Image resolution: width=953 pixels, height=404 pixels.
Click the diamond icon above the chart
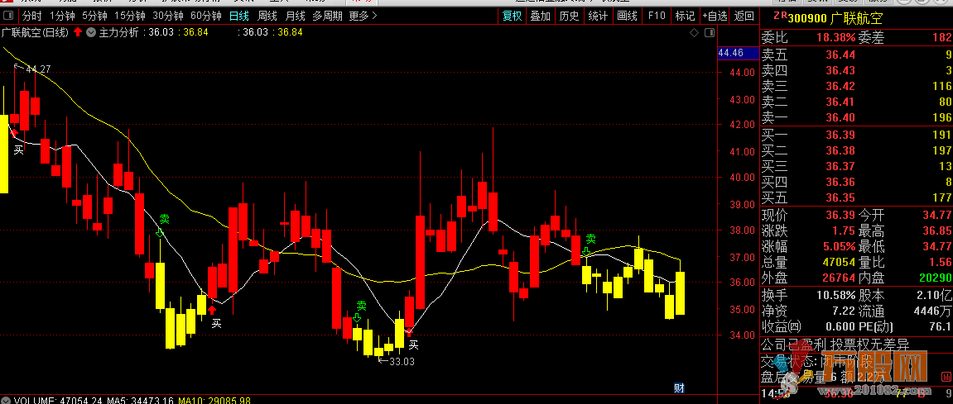(x=695, y=33)
